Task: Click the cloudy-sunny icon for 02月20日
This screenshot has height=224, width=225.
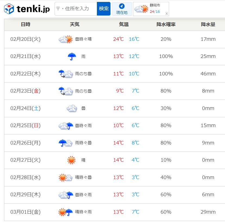Action: 66,39
